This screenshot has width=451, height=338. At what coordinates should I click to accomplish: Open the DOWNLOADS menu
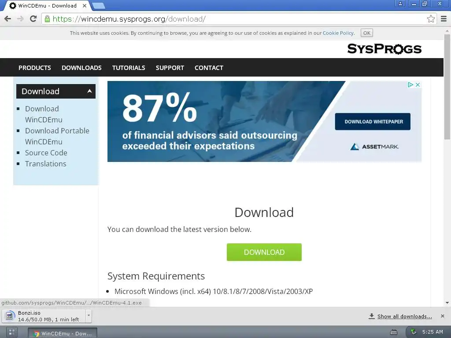pos(81,68)
